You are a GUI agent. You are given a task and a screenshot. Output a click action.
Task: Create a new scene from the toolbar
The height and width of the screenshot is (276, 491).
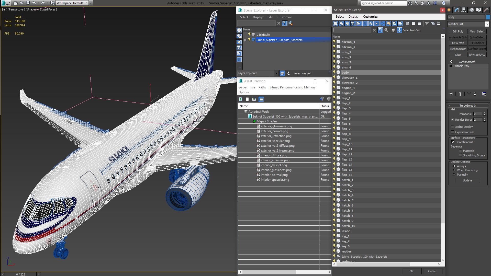point(16,3)
